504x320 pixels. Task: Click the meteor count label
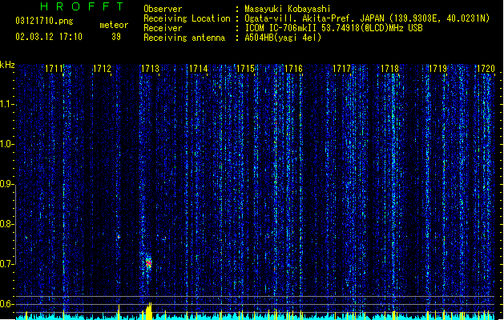(114, 25)
